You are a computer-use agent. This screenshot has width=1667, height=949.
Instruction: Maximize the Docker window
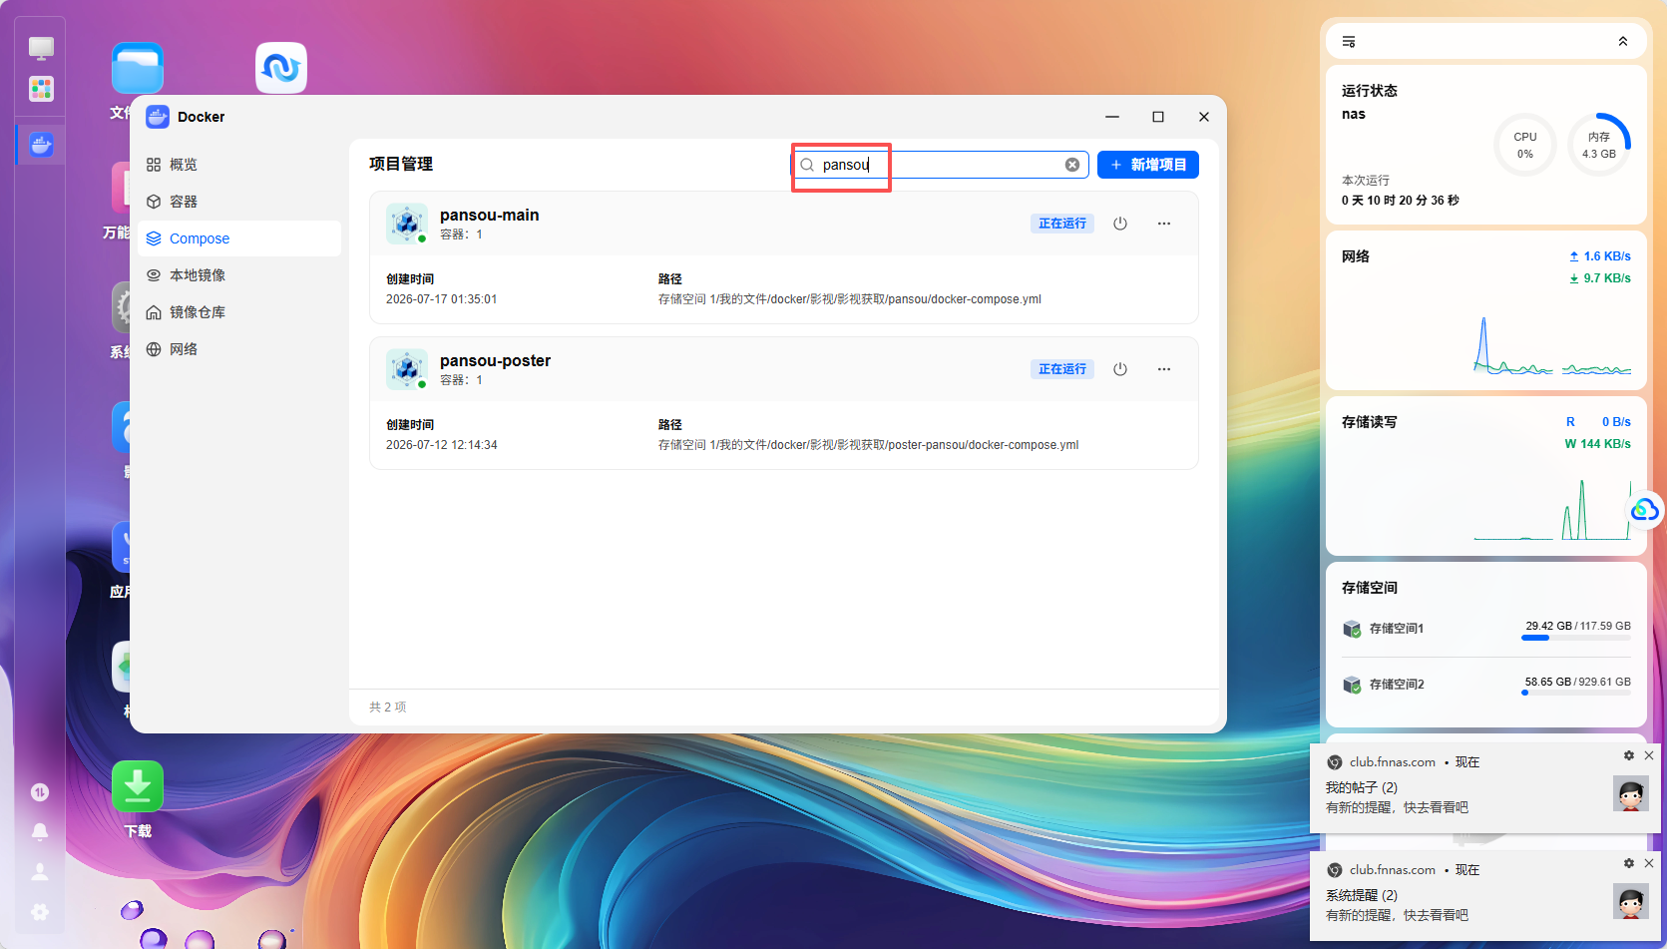point(1158,117)
